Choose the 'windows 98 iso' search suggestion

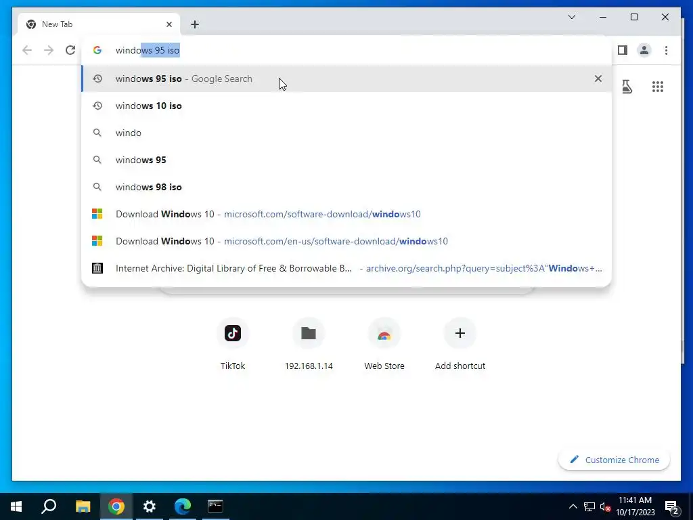tap(346, 187)
